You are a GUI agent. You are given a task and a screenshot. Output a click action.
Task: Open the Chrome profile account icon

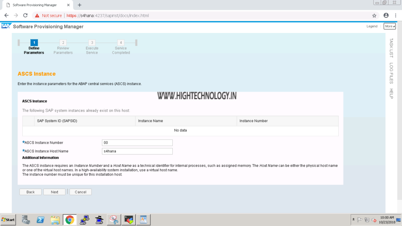click(x=386, y=15)
